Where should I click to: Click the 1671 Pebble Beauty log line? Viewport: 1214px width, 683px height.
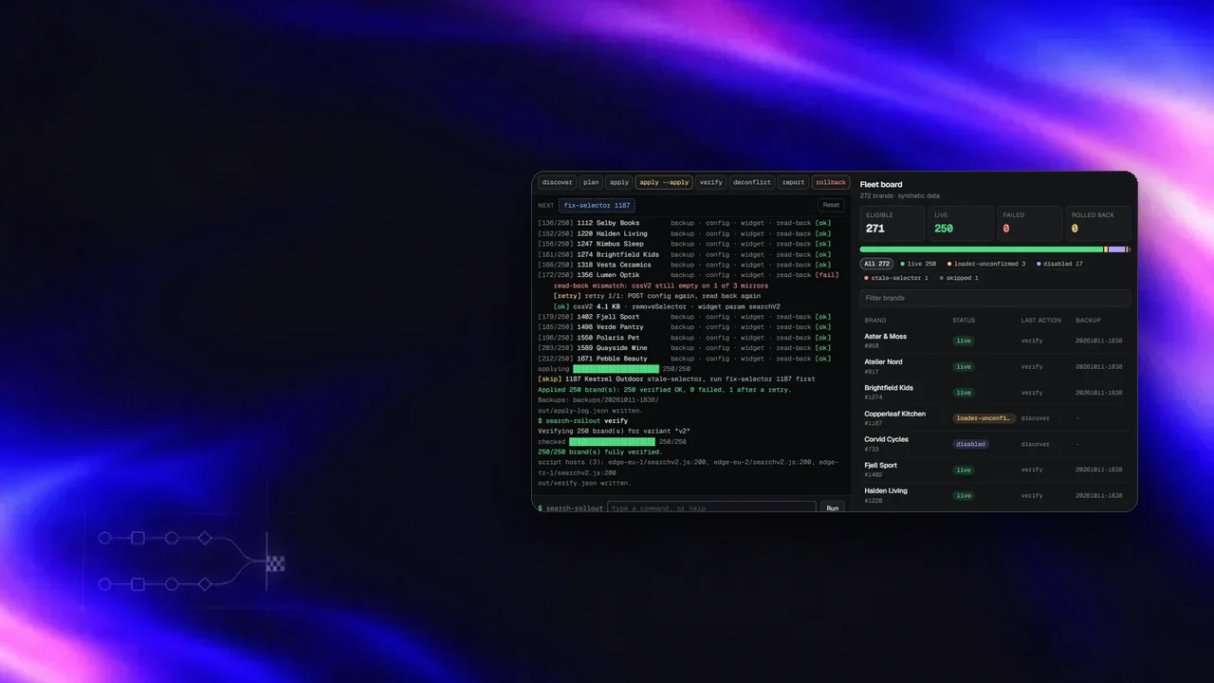(x=684, y=359)
